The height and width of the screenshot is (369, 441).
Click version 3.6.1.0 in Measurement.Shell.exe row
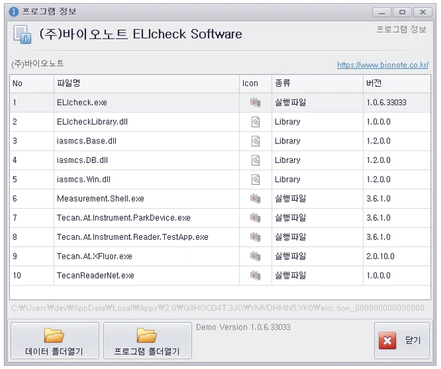point(378,198)
